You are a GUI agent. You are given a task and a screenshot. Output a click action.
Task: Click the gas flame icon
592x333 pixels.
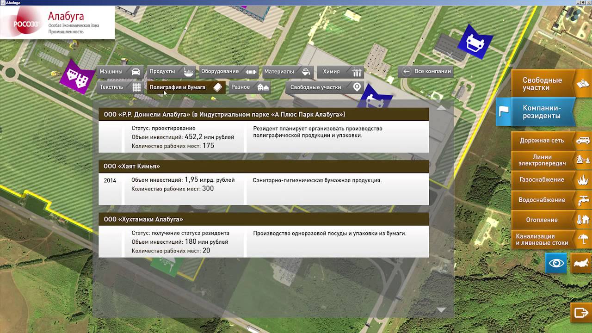(583, 180)
